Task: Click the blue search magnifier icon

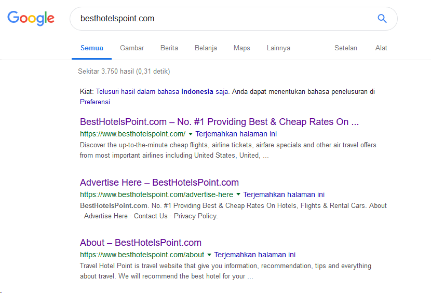Action: coord(382,18)
